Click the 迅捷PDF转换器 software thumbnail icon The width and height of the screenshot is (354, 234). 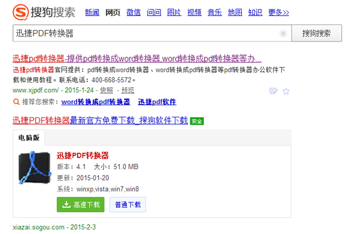point(35,168)
